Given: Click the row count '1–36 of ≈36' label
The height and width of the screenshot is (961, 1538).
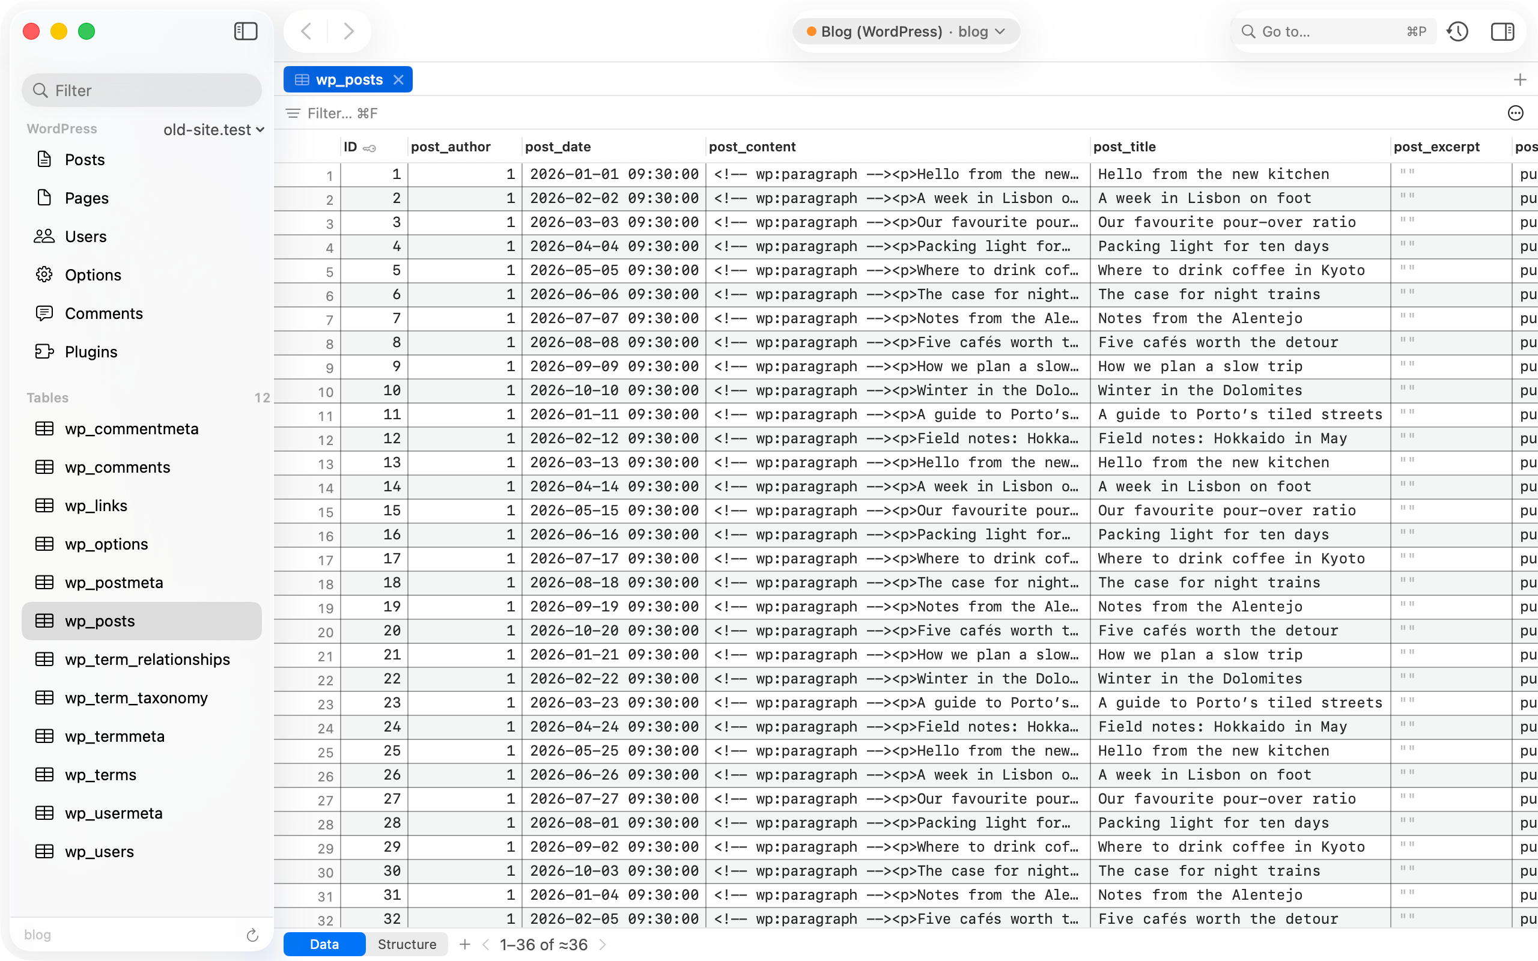Looking at the screenshot, I should tap(543, 944).
